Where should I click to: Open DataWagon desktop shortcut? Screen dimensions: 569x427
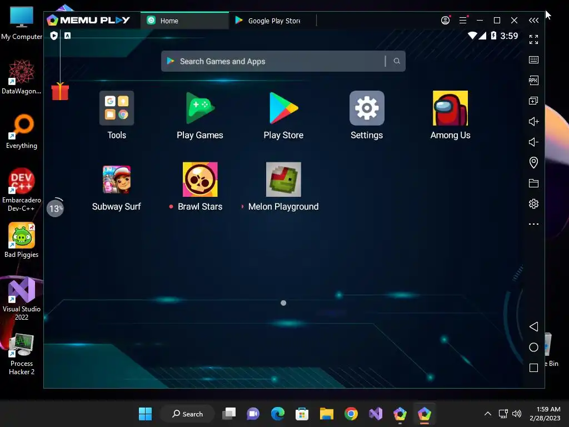tap(22, 77)
